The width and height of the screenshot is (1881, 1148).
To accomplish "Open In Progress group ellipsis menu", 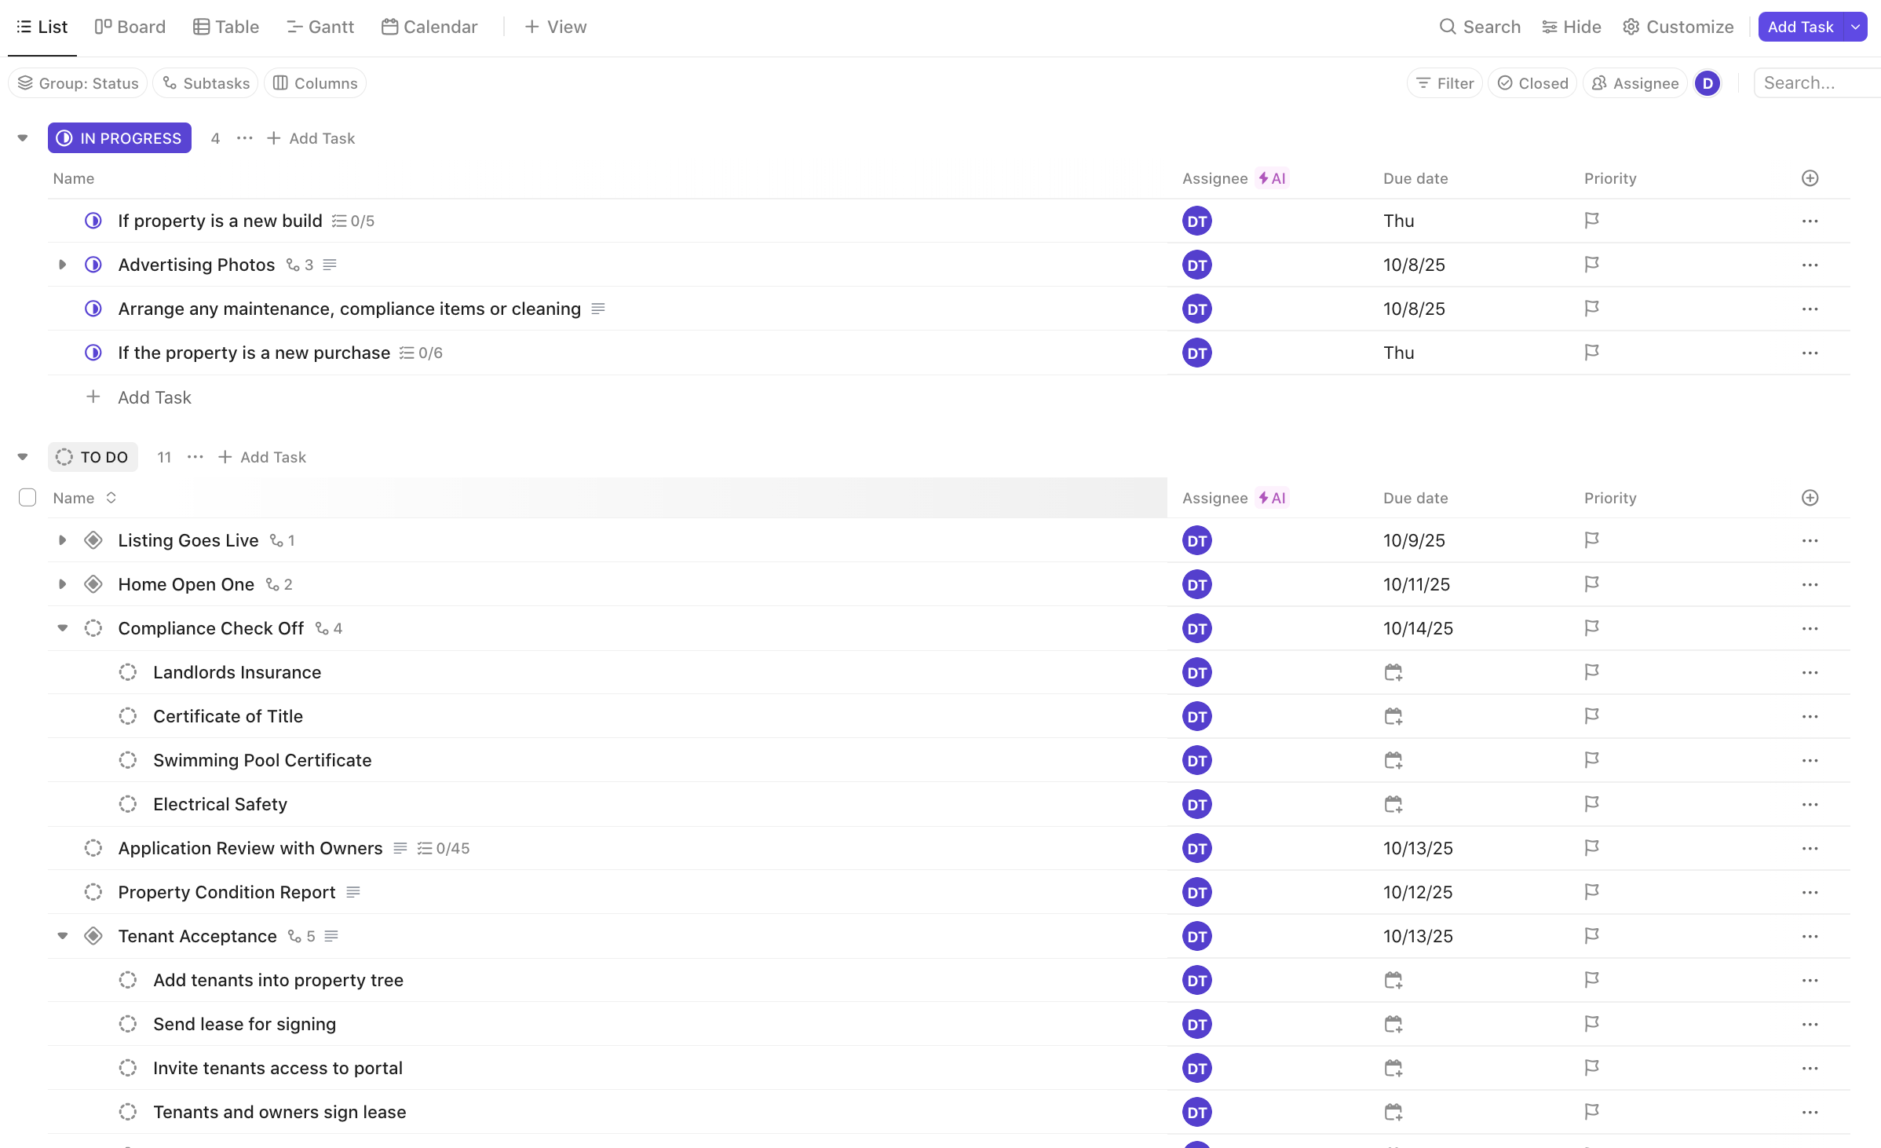I will (x=245, y=138).
